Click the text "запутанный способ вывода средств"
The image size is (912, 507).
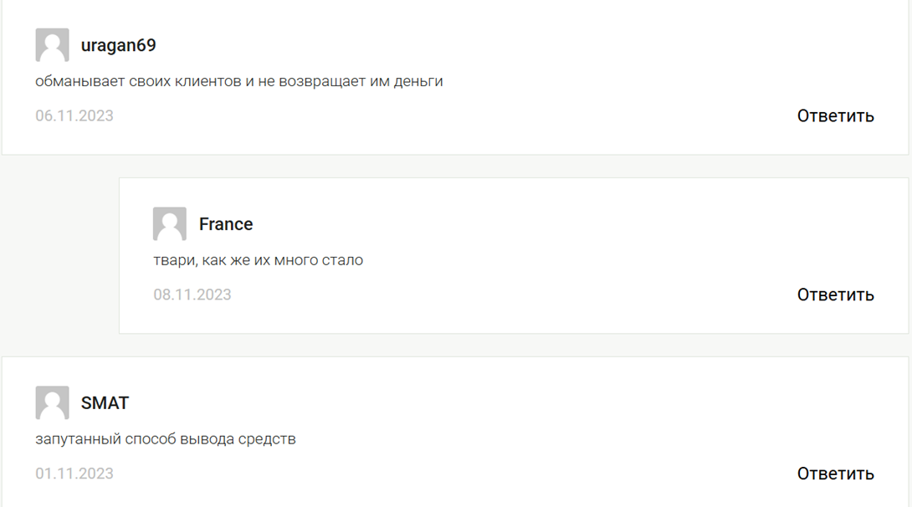pyautogui.click(x=166, y=439)
